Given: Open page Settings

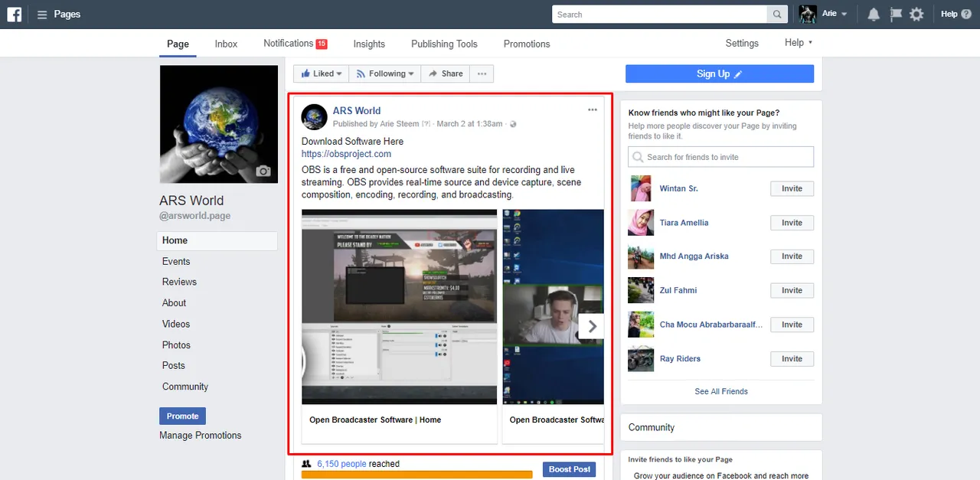Looking at the screenshot, I should click(742, 43).
